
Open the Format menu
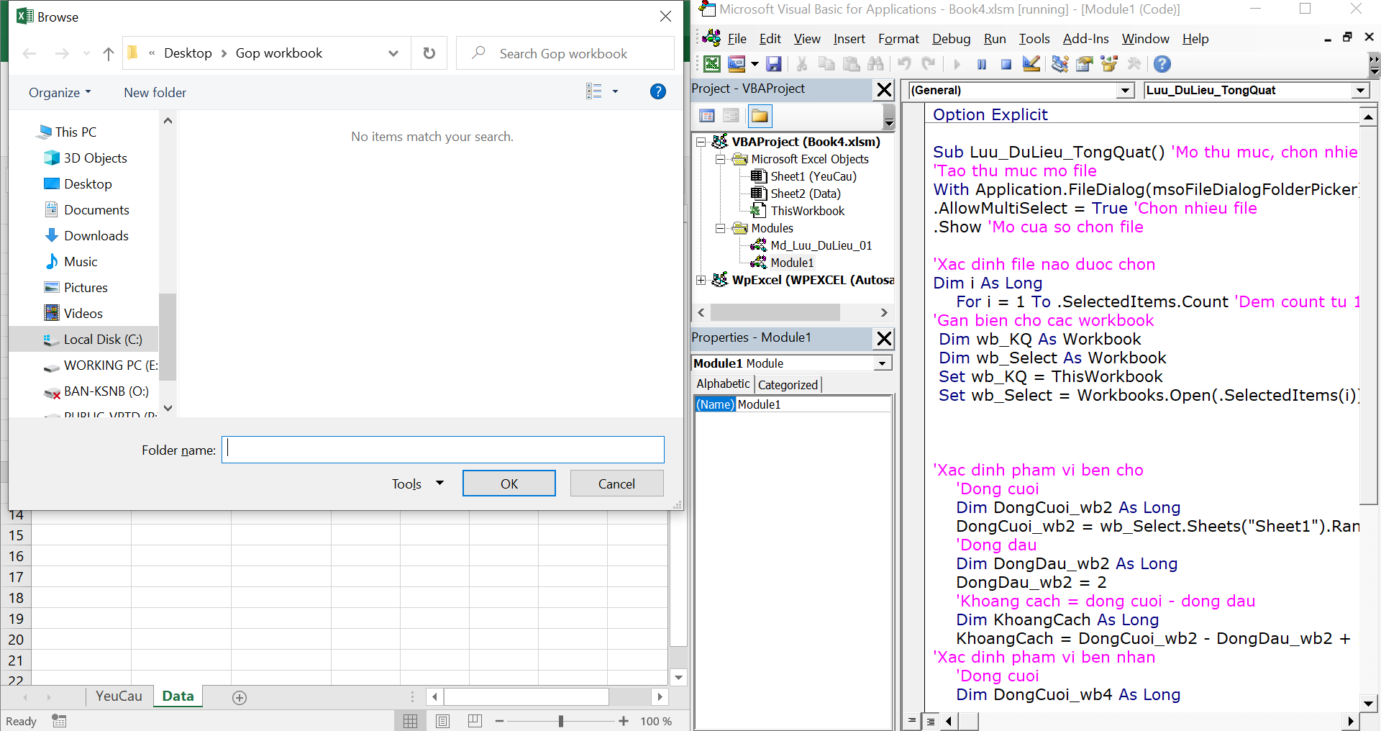[898, 39]
